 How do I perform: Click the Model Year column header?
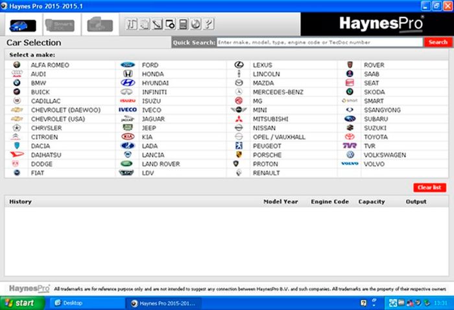pyautogui.click(x=281, y=202)
